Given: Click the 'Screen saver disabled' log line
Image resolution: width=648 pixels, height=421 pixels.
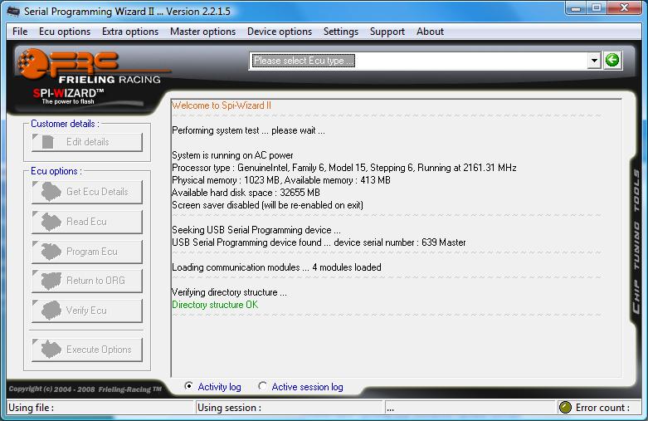Looking at the screenshot, I should (x=267, y=205).
